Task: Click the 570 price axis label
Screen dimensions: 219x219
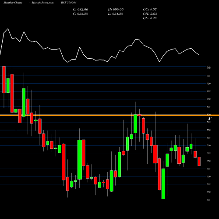Action: [x=208, y=192]
